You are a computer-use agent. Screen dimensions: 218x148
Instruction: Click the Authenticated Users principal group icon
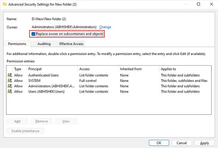point(10,75)
